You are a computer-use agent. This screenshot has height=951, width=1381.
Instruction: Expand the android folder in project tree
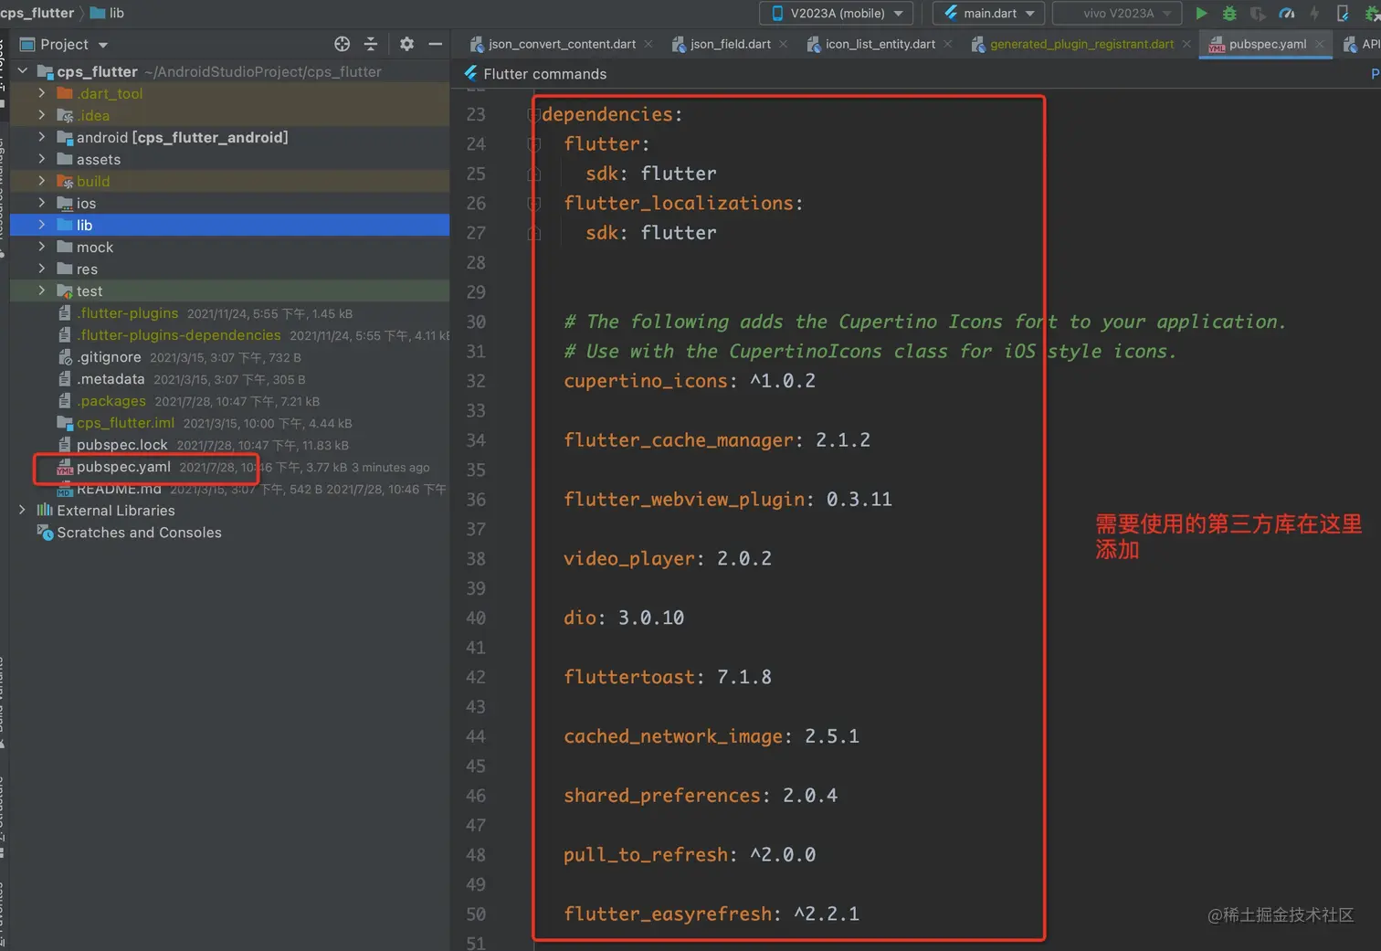coord(42,137)
